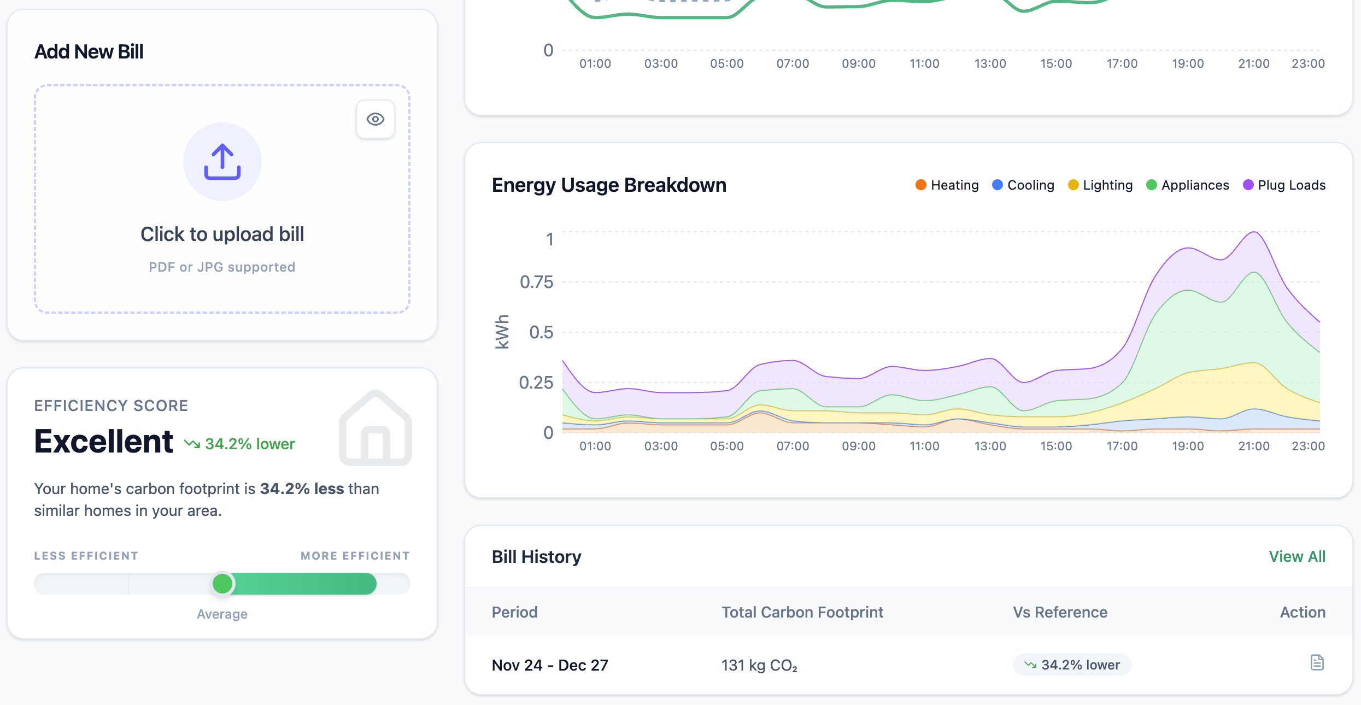Toggle the eye preview button
The image size is (1361, 705).
tap(375, 119)
